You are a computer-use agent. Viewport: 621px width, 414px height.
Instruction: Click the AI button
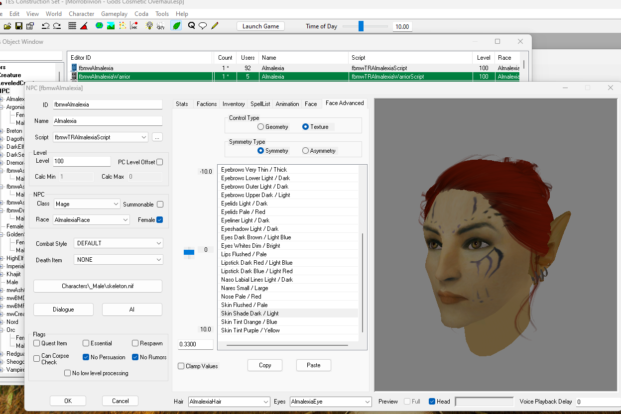132,310
